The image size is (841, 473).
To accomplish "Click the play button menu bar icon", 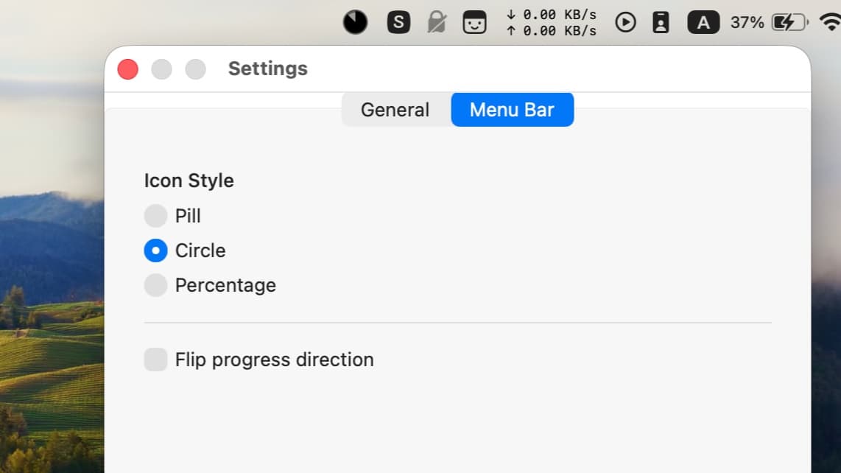I will (625, 22).
